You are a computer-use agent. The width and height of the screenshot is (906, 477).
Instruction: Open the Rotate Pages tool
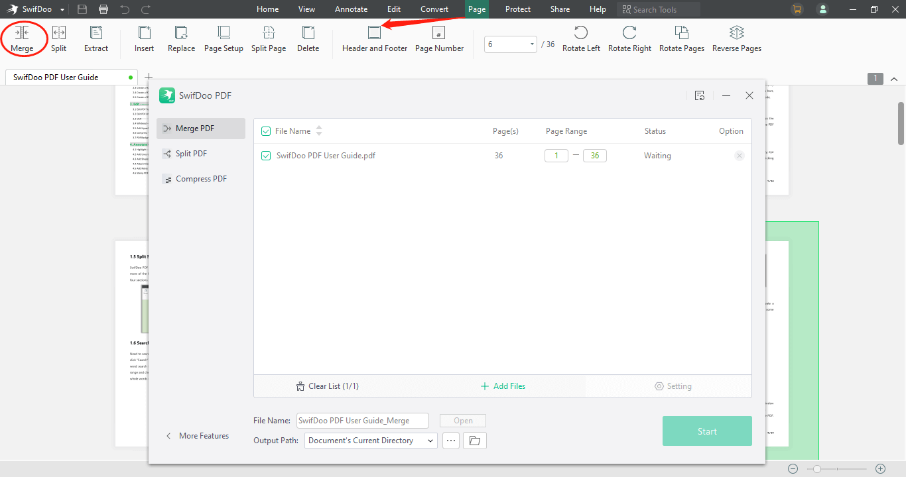click(682, 39)
